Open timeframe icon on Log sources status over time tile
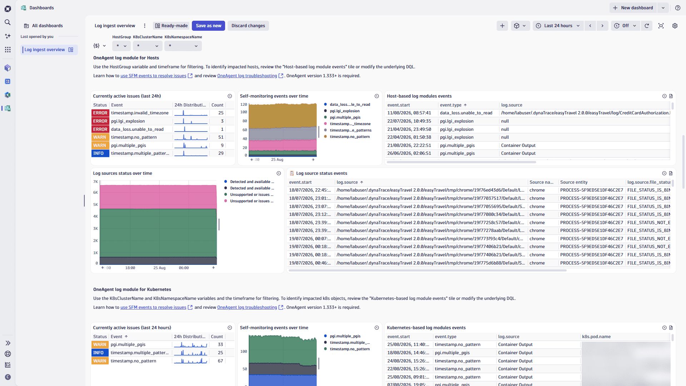The height and width of the screenshot is (386, 686). point(279,173)
